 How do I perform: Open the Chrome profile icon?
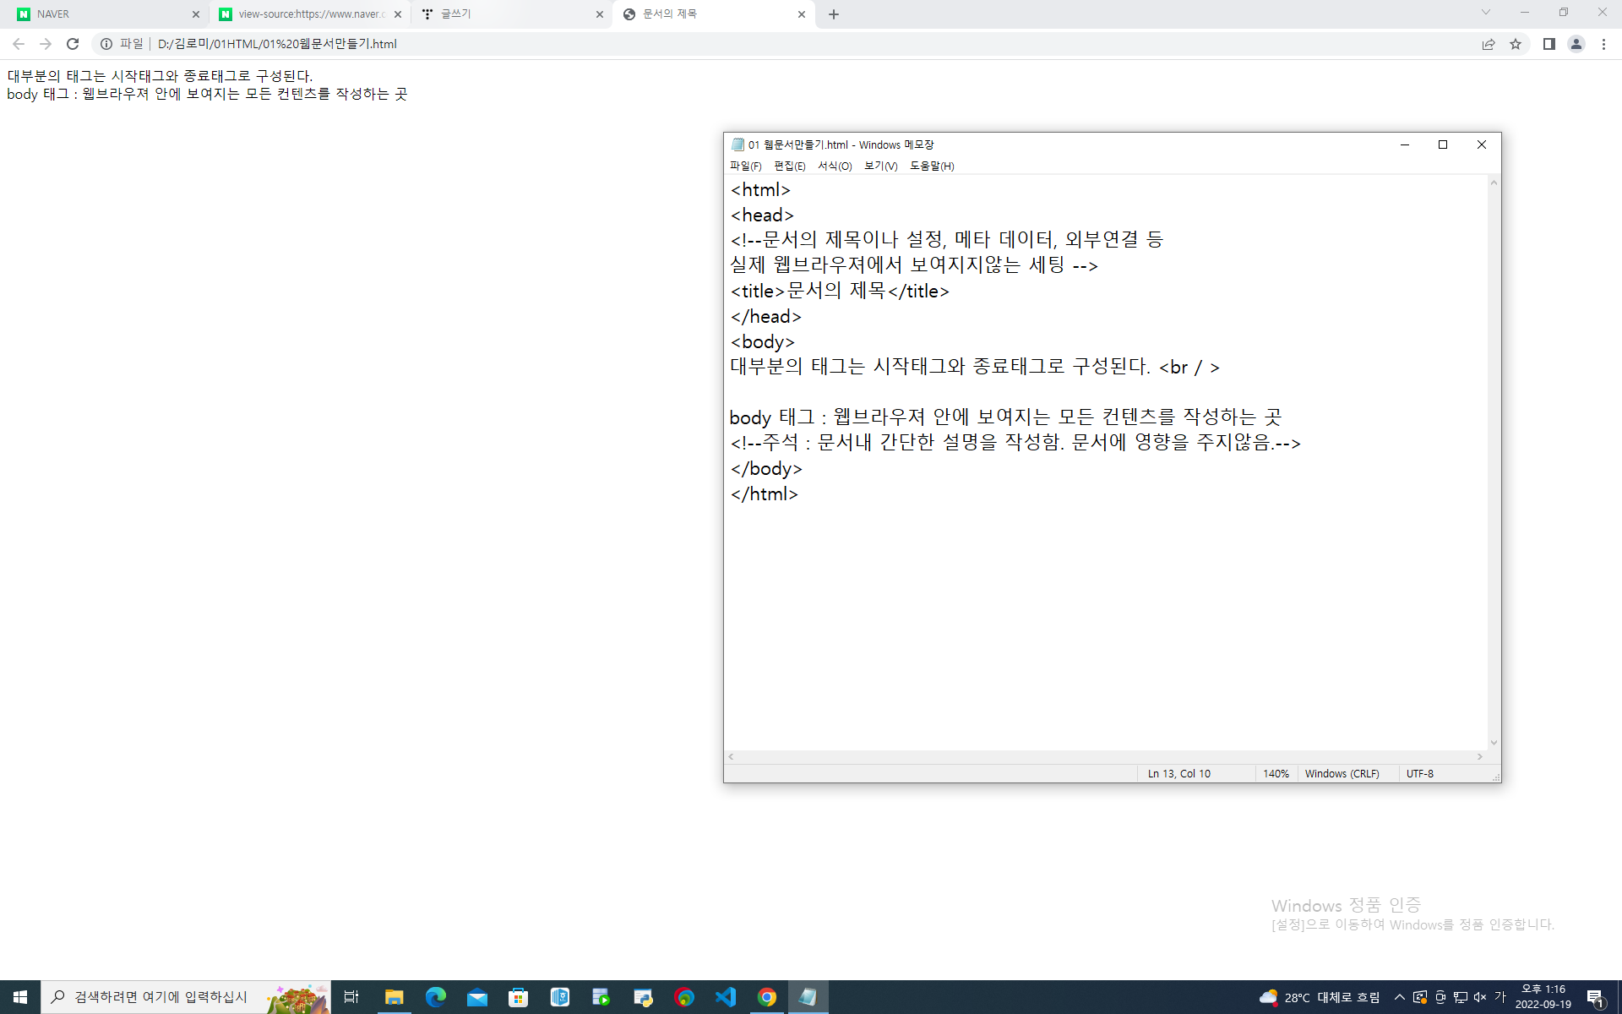point(1576,44)
